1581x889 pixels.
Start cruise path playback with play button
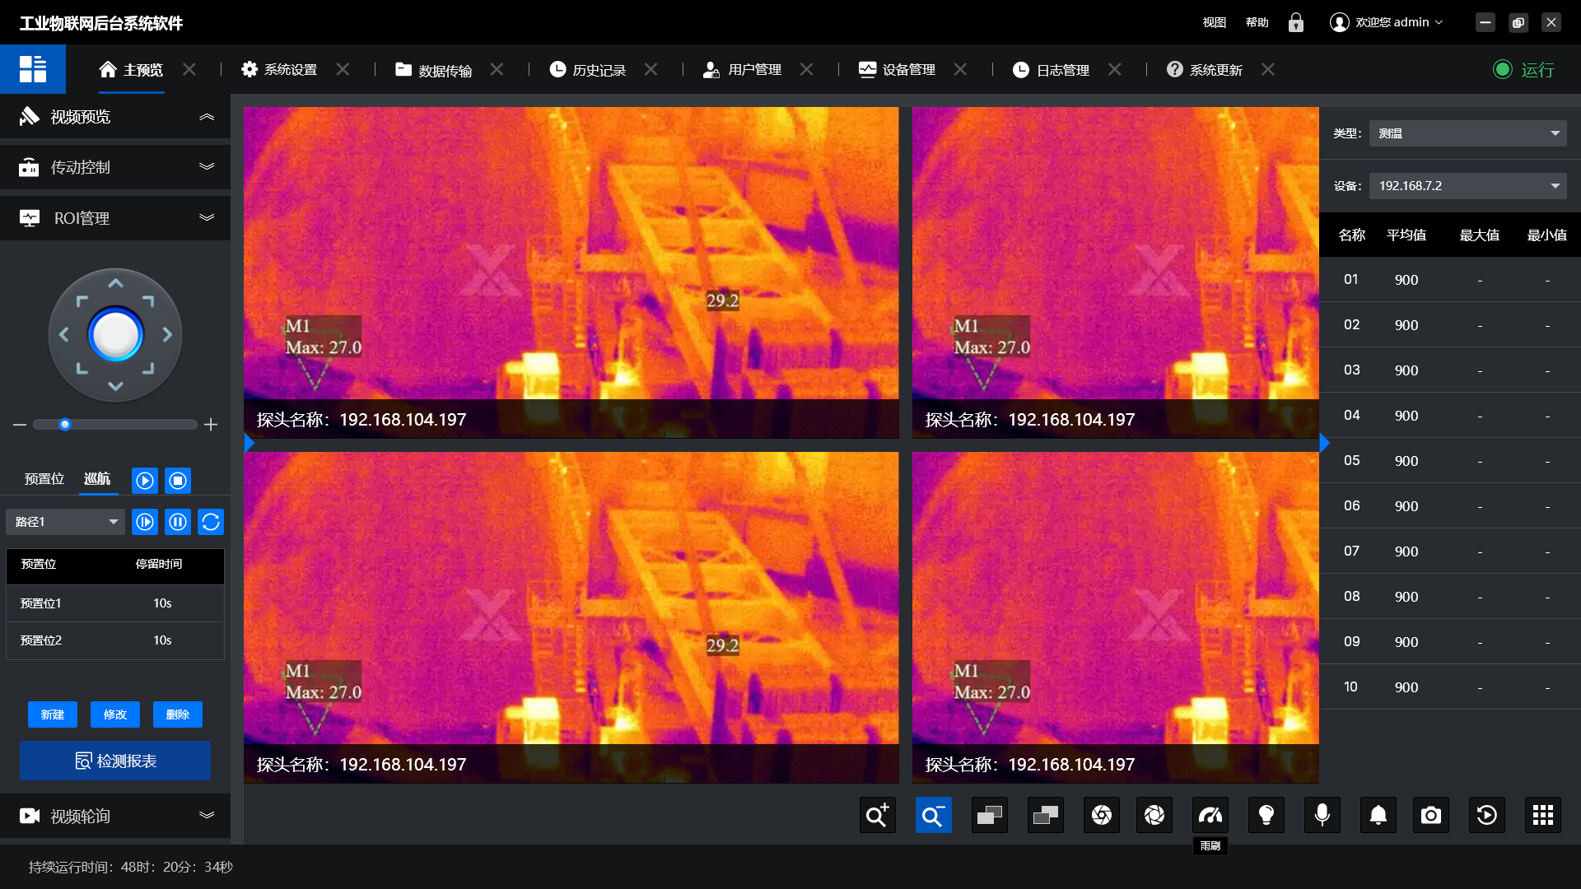[145, 521]
